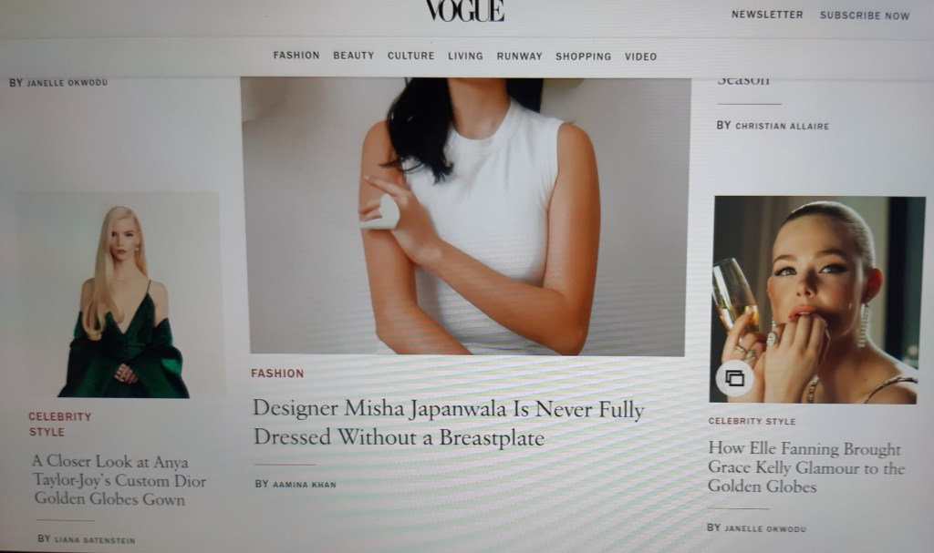Open the Fashion menu

296,56
